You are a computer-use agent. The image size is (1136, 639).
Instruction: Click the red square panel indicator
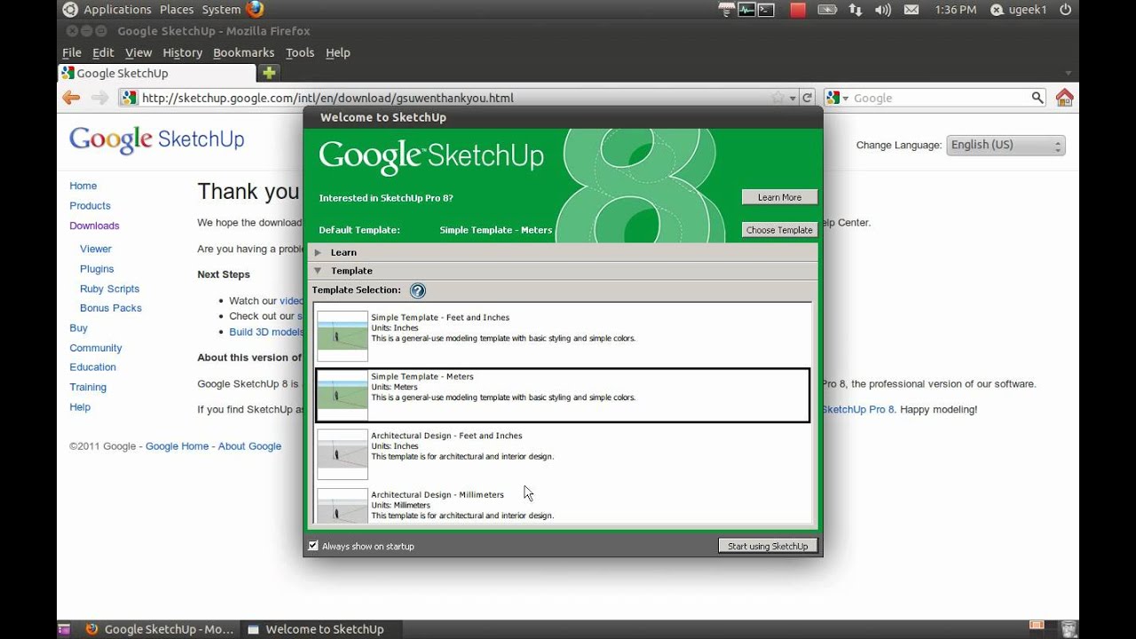798,10
